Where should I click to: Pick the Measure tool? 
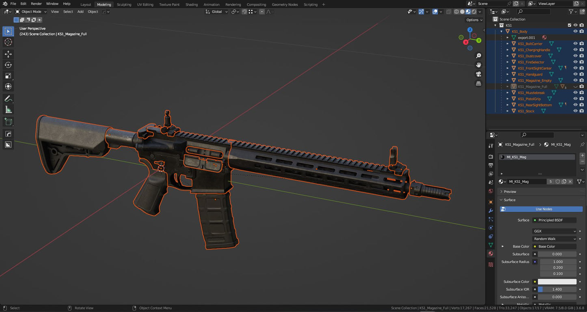tap(8, 110)
